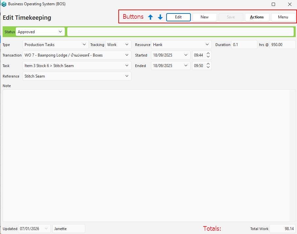Image resolution: width=297 pixels, height=234 pixels.
Task: Adjust the Ended time 09:50 spinner
Action: pos(208,66)
